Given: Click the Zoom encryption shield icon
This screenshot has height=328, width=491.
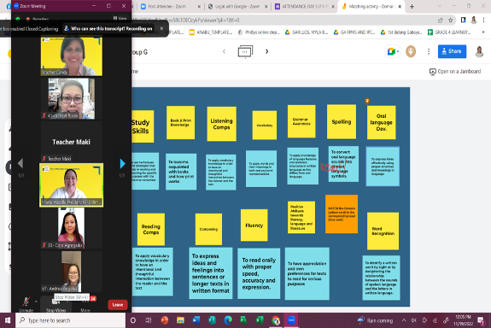Looking at the screenshot, I should tap(18, 19).
